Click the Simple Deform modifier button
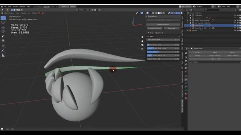The height and width of the screenshot is (135, 241). pyautogui.click(x=215, y=55)
